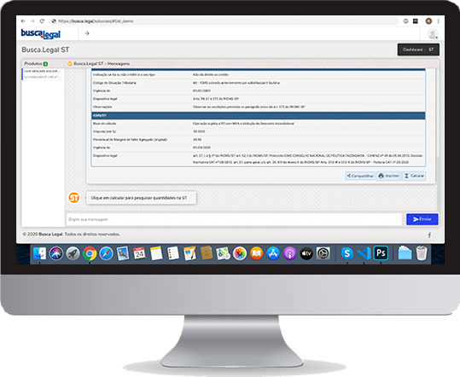This screenshot has width=460, height=377.
Task: Reload the page with refresh icon
Action: pos(42,21)
